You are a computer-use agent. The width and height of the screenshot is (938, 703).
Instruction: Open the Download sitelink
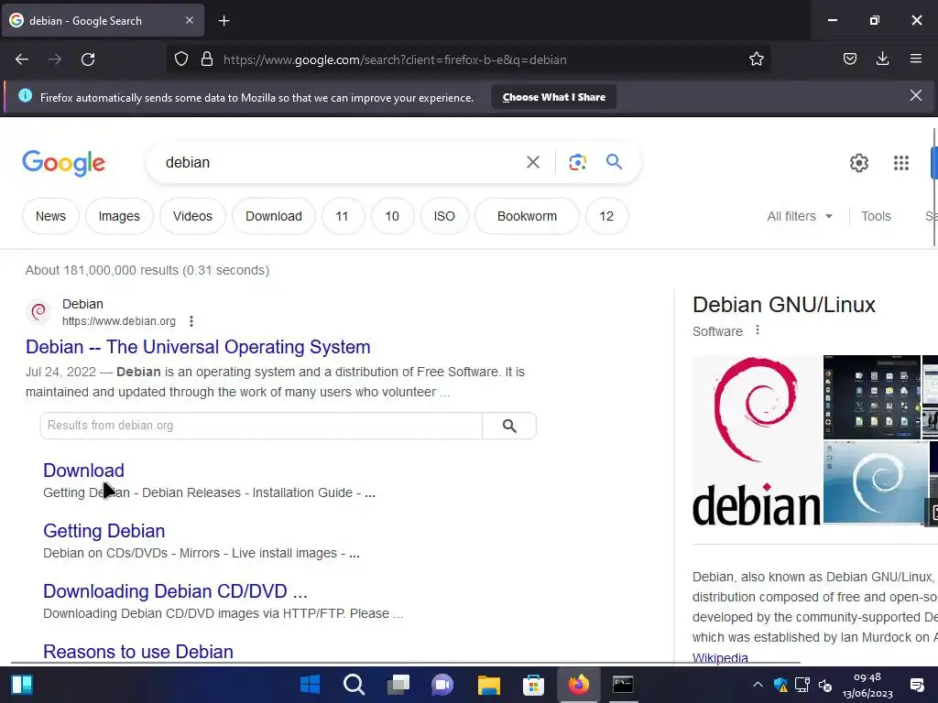[x=83, y=470]
